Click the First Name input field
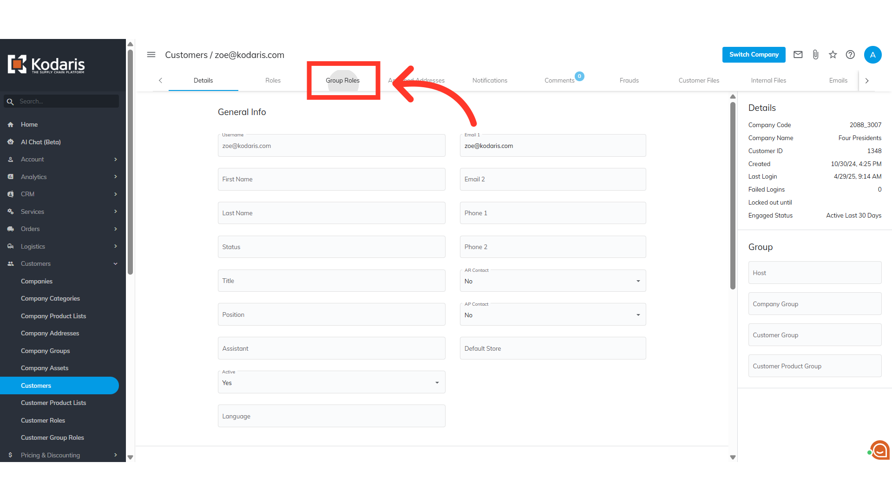Image resolution: width=892 pixels, height=501 pixels. coord(331,180)
